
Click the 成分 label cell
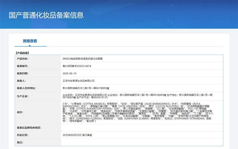[38, 112]
